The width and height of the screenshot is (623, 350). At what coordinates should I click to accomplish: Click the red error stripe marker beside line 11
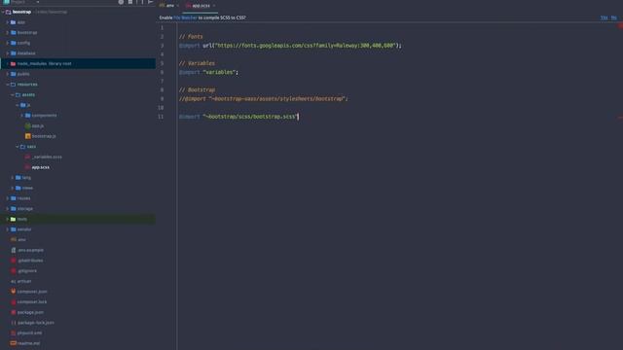pos(620,118)
